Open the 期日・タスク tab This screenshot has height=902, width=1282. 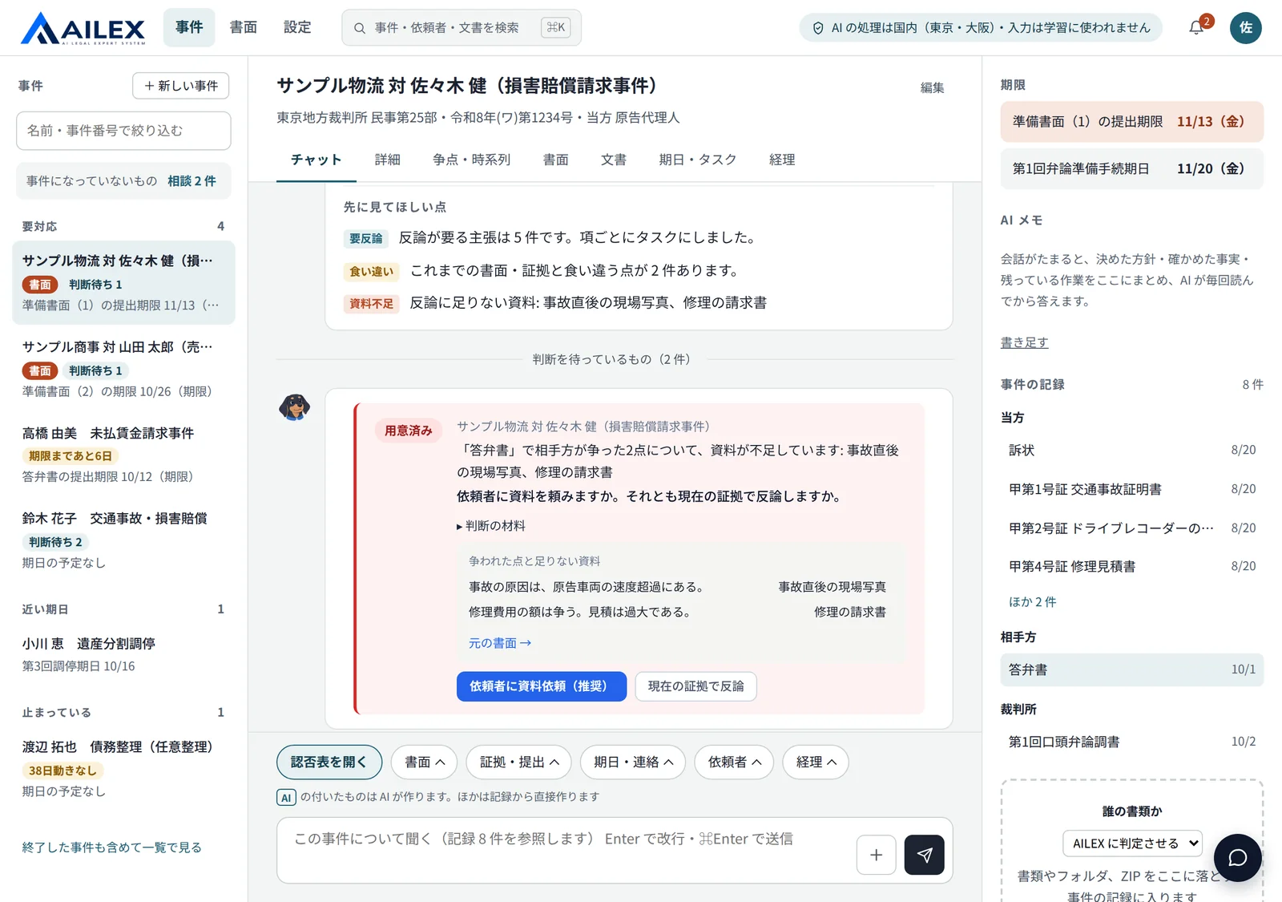pyautogui.click(x=697, y=160)
